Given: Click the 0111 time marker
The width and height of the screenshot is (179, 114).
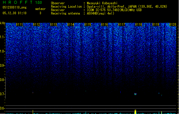Looking at the screenshot, I should click(x=19, y=25).
